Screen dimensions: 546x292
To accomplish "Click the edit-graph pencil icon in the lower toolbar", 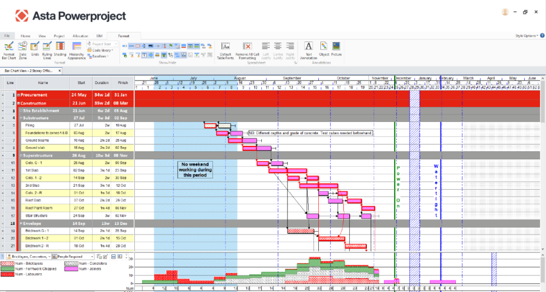I will (105, 256).
